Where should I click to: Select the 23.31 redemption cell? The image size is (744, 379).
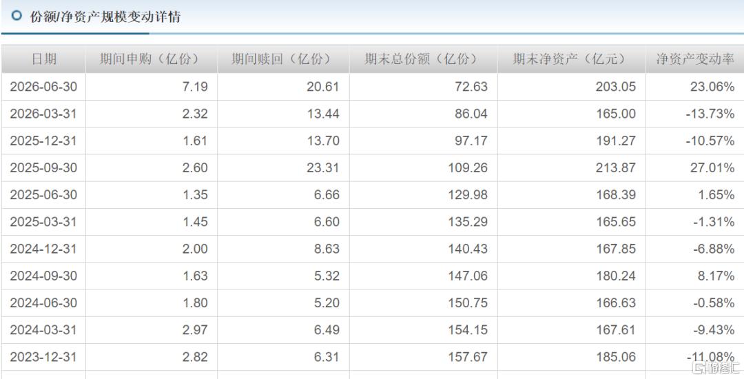point(283,168)
